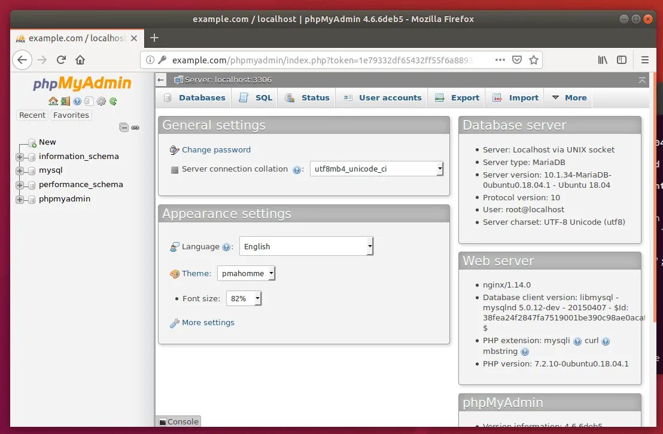Go back in Firefox
Image resolution: width=663 pixels, height=434 pixels.
click(x=22, y=60)
